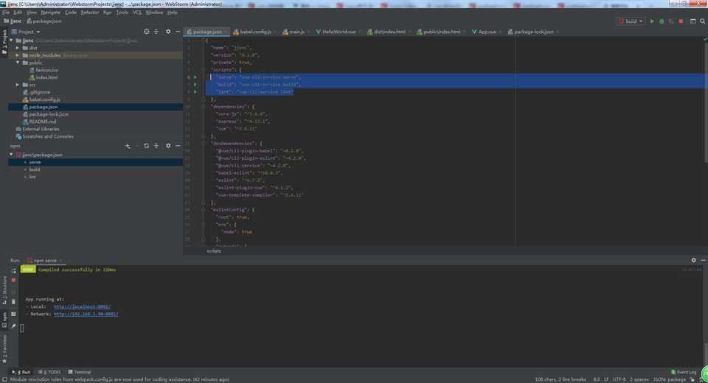Image resolution: width=708 pixels, height=383 pixels.
Task: Reload npm scripts with the refresh icon
Action: pyautogui.click(x=146, y=146)
